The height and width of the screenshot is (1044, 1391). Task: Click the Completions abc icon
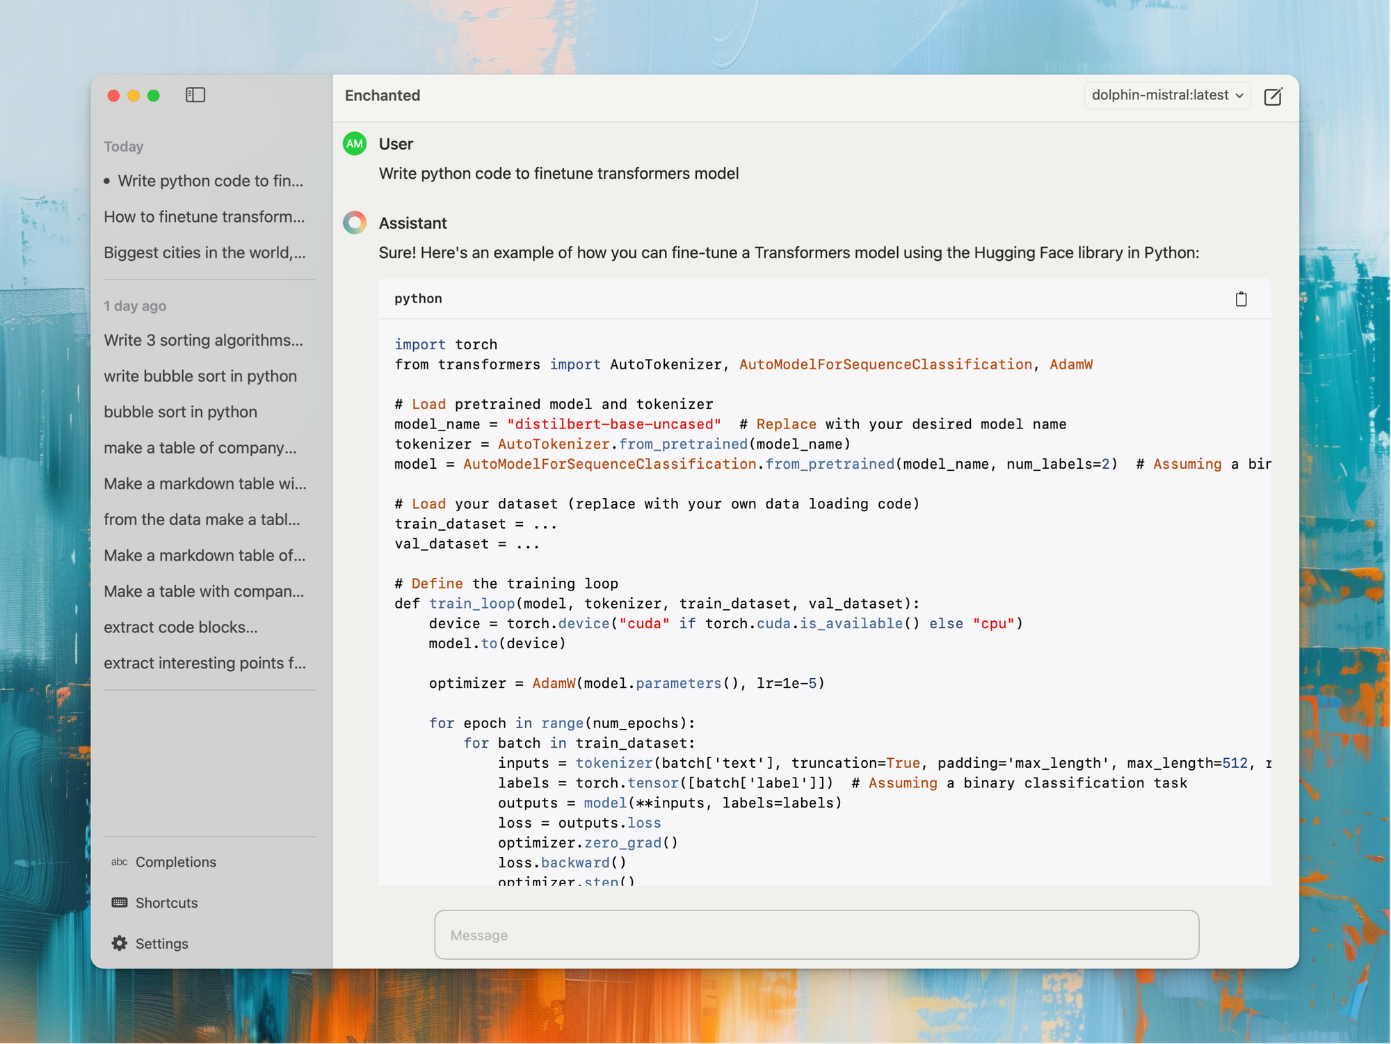120,862
